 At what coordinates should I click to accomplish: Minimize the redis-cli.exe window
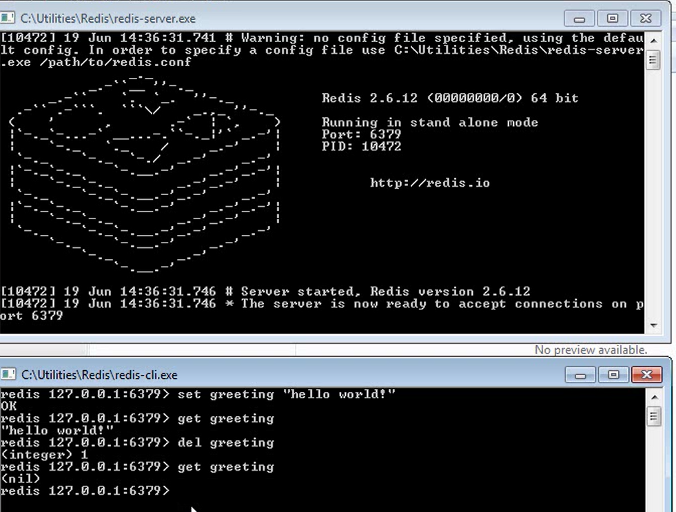click(580, 375)
